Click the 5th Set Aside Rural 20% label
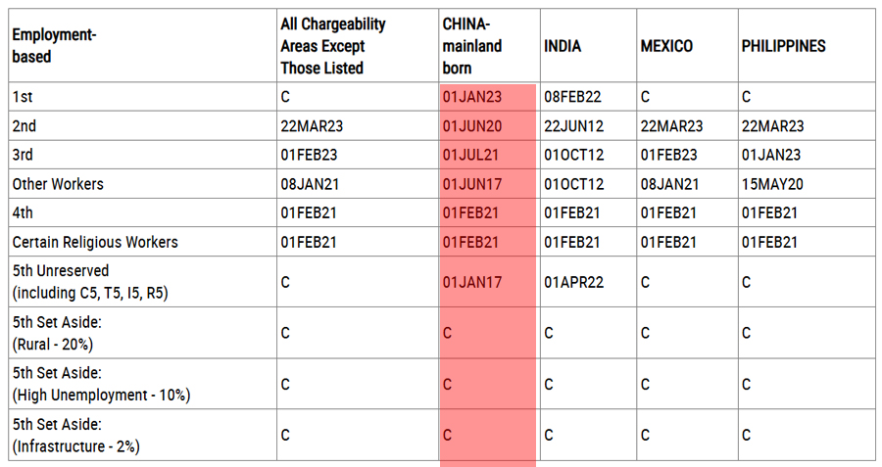 (x=57, y=333)
